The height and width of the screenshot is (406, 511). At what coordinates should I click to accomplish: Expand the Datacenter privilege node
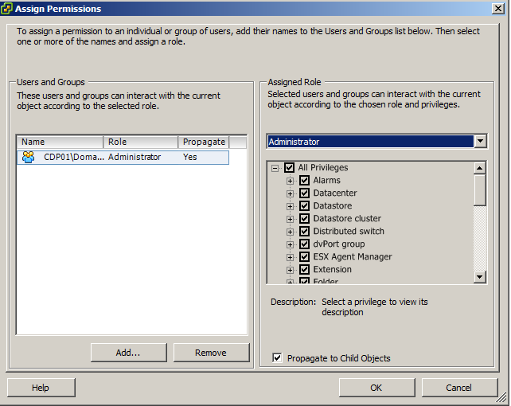pyautogui.click(x=291, y=193)
